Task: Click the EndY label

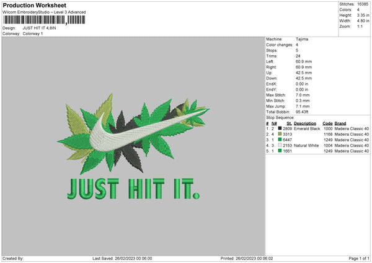Action: [x=272, y=89]
